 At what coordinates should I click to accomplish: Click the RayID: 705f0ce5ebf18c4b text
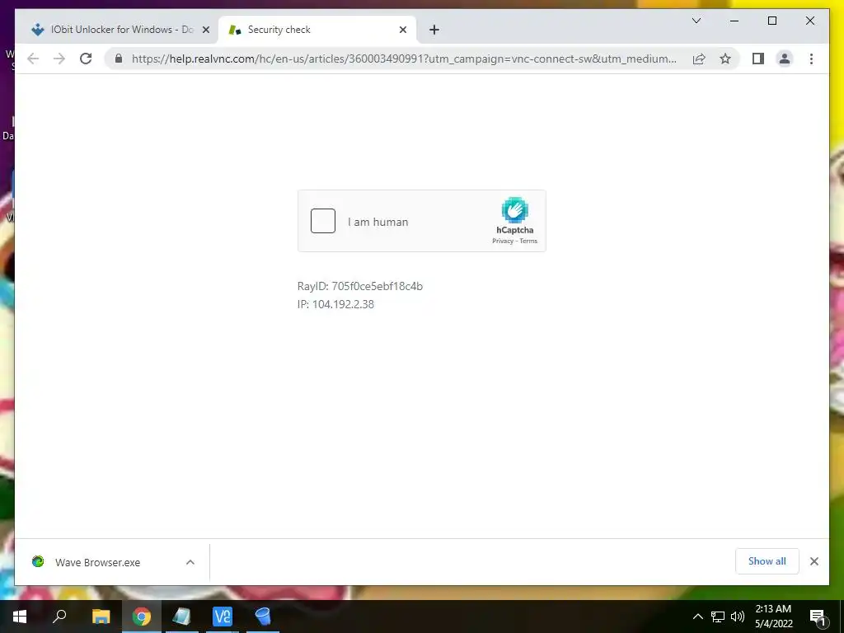coord(359,286)
